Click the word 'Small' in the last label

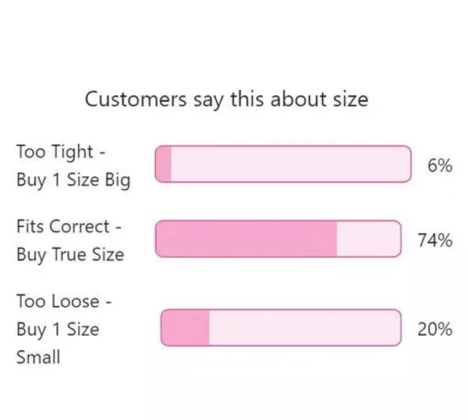[x=38, y=358]
